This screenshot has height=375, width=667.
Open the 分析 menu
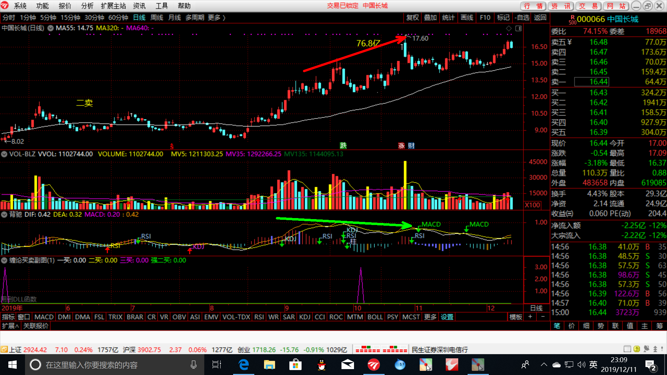pyautogui.click(x=87, y=6)
